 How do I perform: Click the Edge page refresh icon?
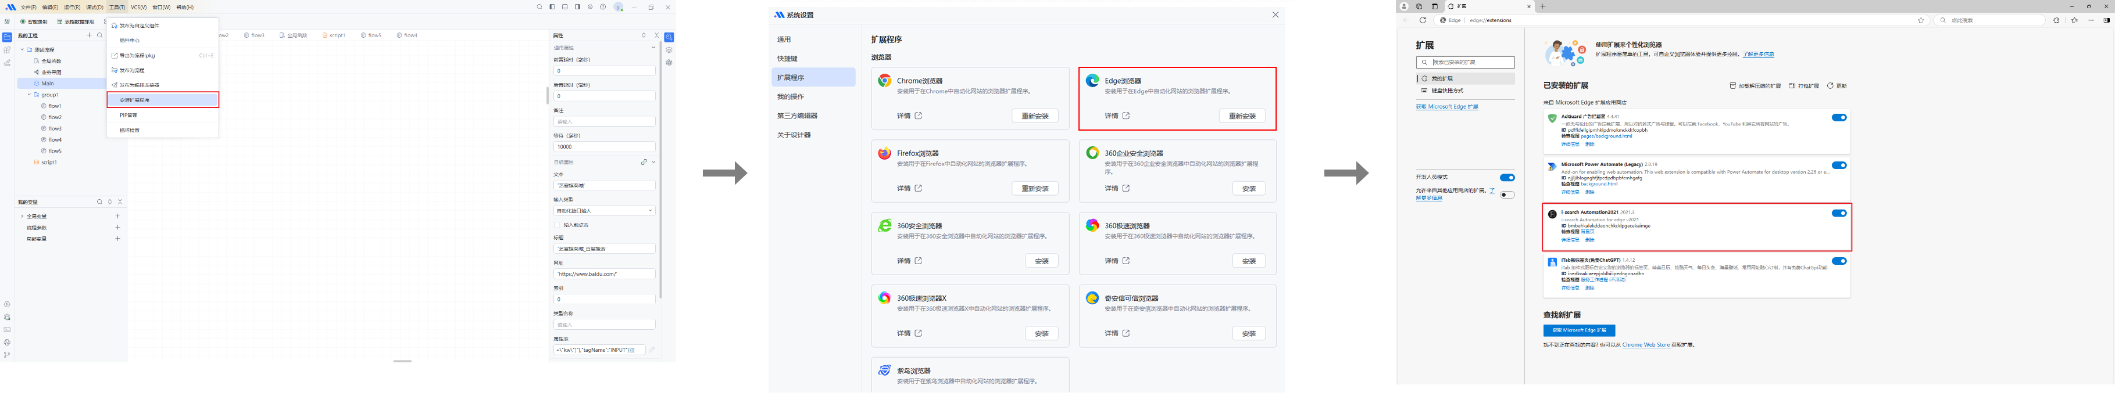click(x=1423, y=20)
